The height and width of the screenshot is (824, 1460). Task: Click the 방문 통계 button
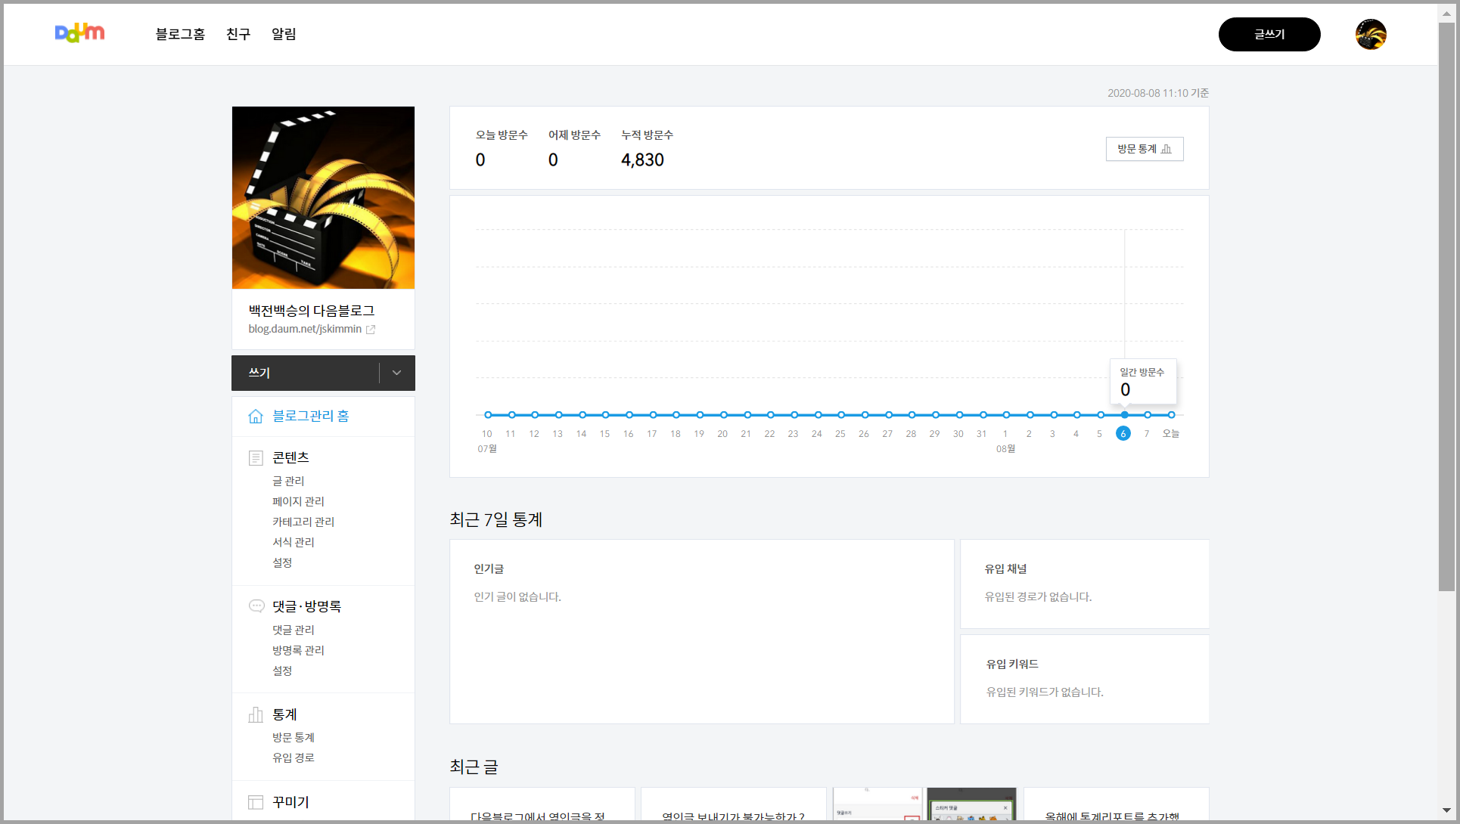[x=1144, y=149]
